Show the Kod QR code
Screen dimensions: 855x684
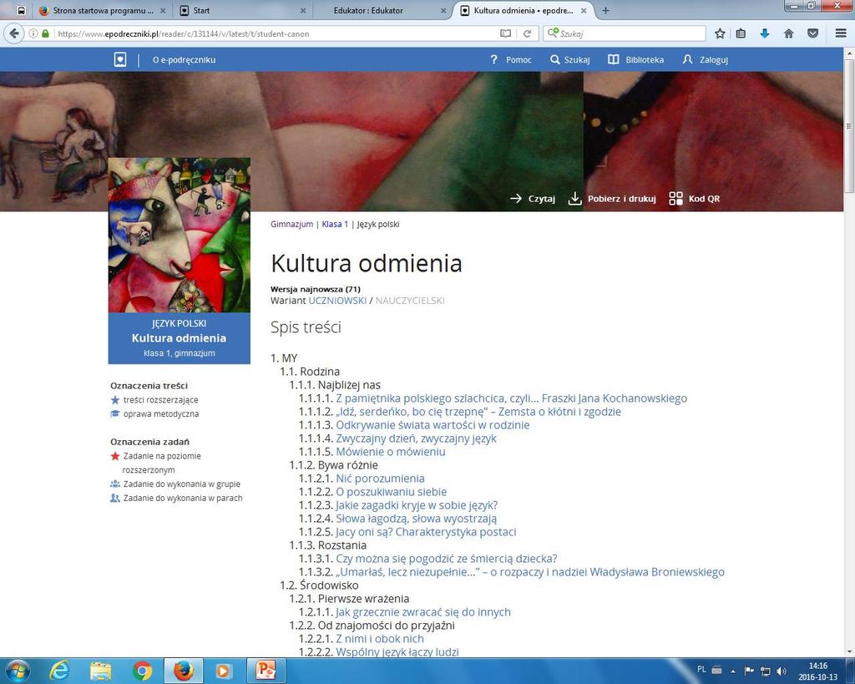pyautogui.click(x=694, y=199)
